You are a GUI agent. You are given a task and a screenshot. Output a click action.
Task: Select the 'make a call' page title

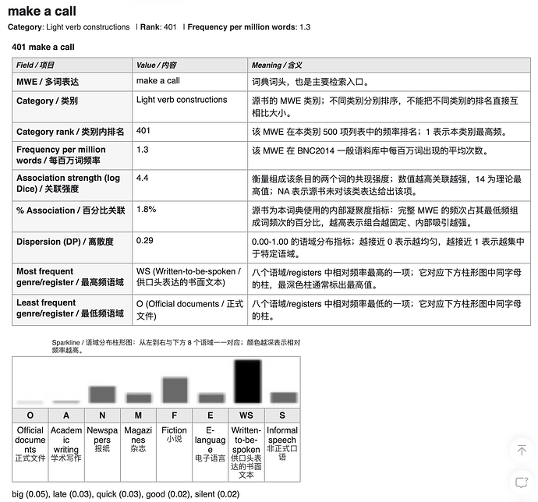[42, 12]
